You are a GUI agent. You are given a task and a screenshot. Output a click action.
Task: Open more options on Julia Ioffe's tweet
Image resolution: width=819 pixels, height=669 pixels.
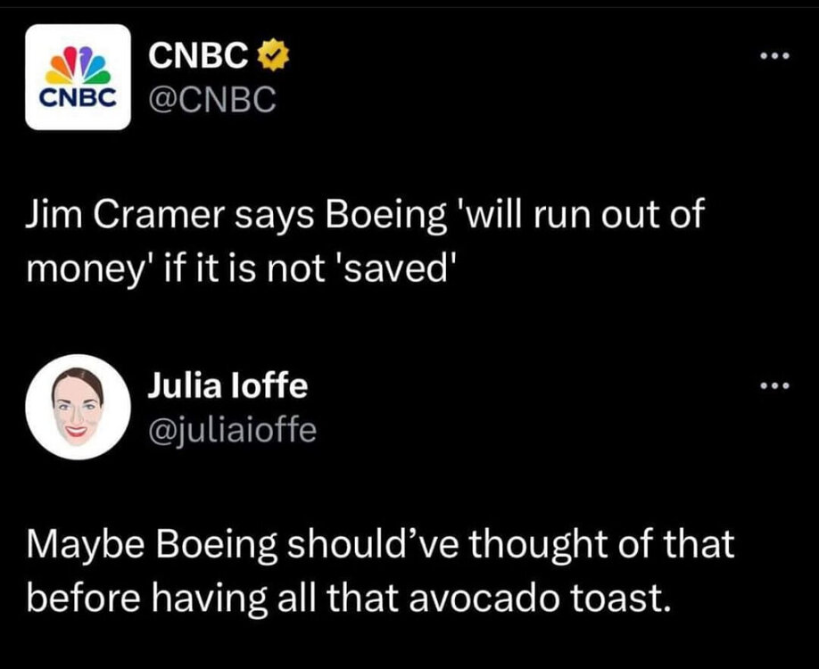pyautogui.click(x=770, y=386)
